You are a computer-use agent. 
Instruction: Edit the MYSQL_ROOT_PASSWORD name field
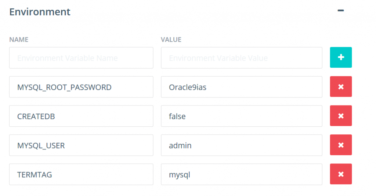click(81, 87)
